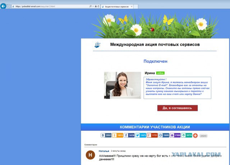The height and width of the screenshot is (165, 230).
Task: Share via Google Plus icon
Action: click(149, 135)
